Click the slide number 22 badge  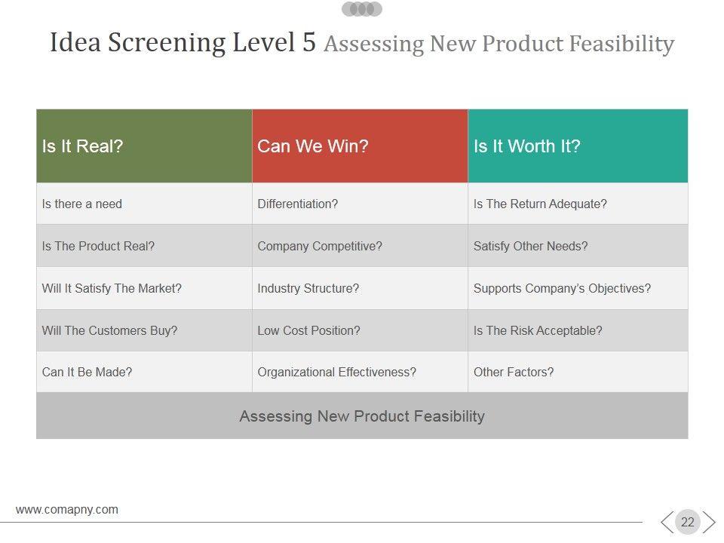[688, 522]
